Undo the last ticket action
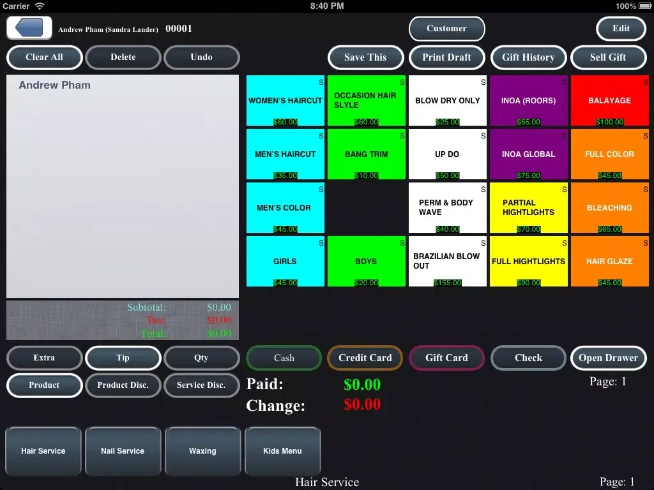The width and height of the screenshot is (654, 490). (x=201, y=57)
